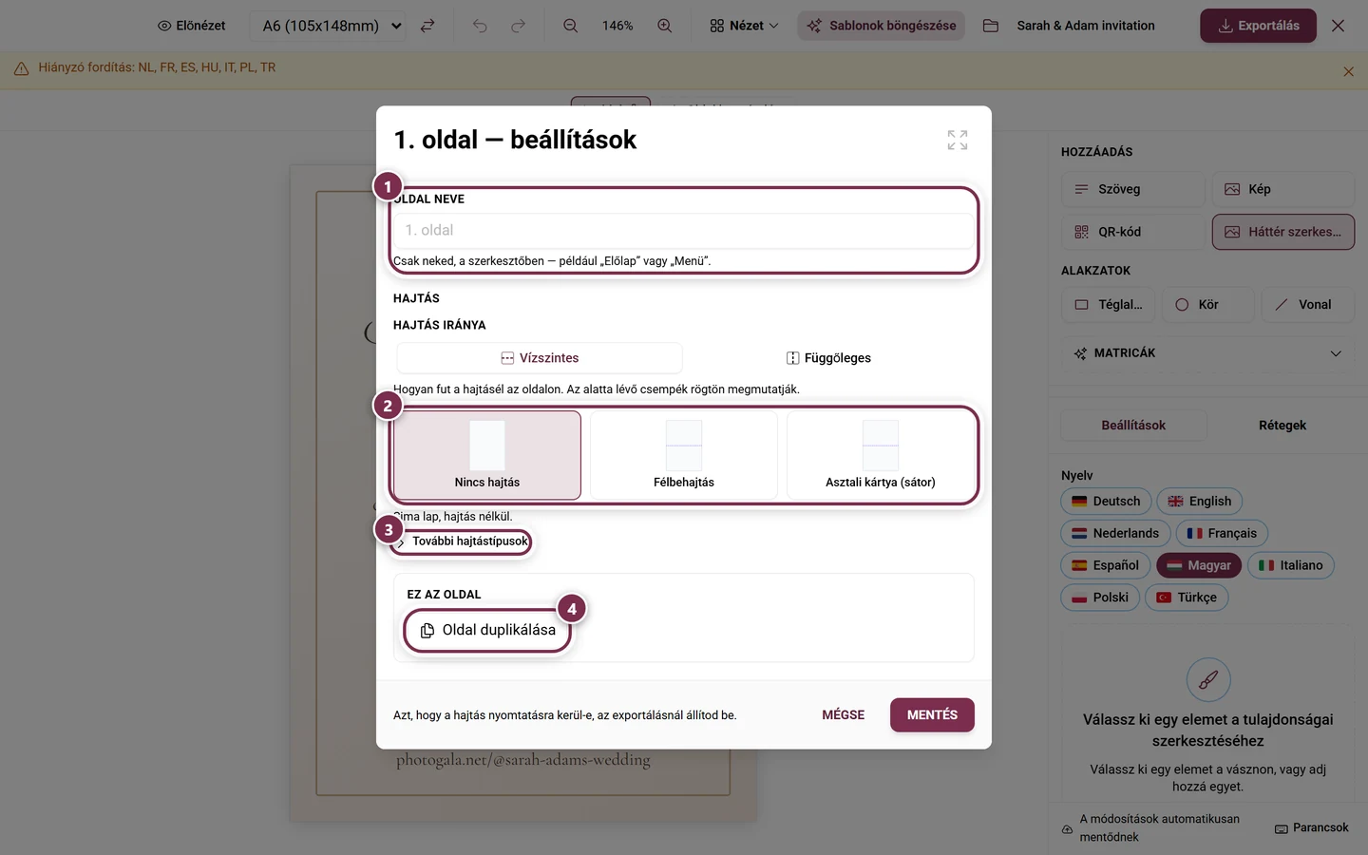
Task: Redo the last undone action
Action: 518,26
